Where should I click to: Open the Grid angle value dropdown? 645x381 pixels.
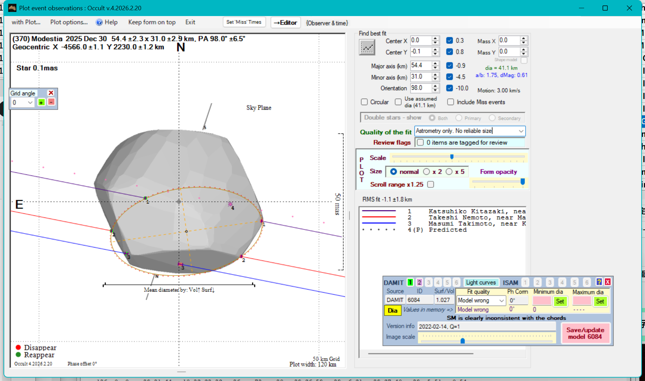pos(30,102)
